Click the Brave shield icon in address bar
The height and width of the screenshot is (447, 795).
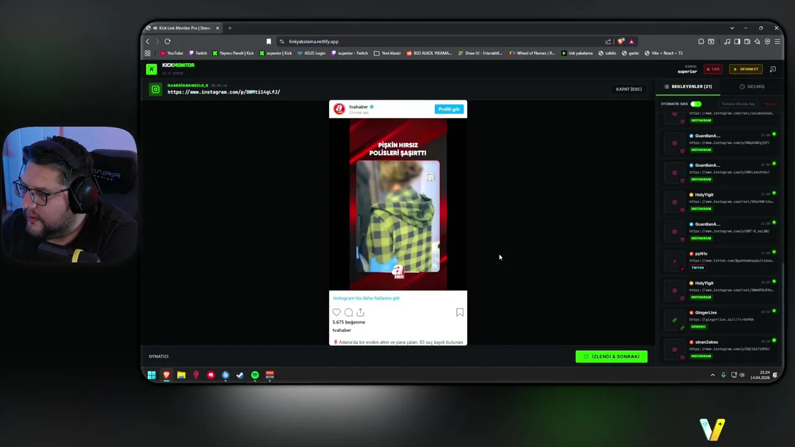(620, 42)
